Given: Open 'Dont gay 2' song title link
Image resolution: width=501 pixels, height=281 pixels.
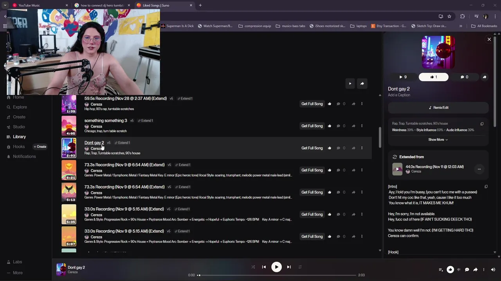Looking at the screenshot, I should [x=94, y=143].
